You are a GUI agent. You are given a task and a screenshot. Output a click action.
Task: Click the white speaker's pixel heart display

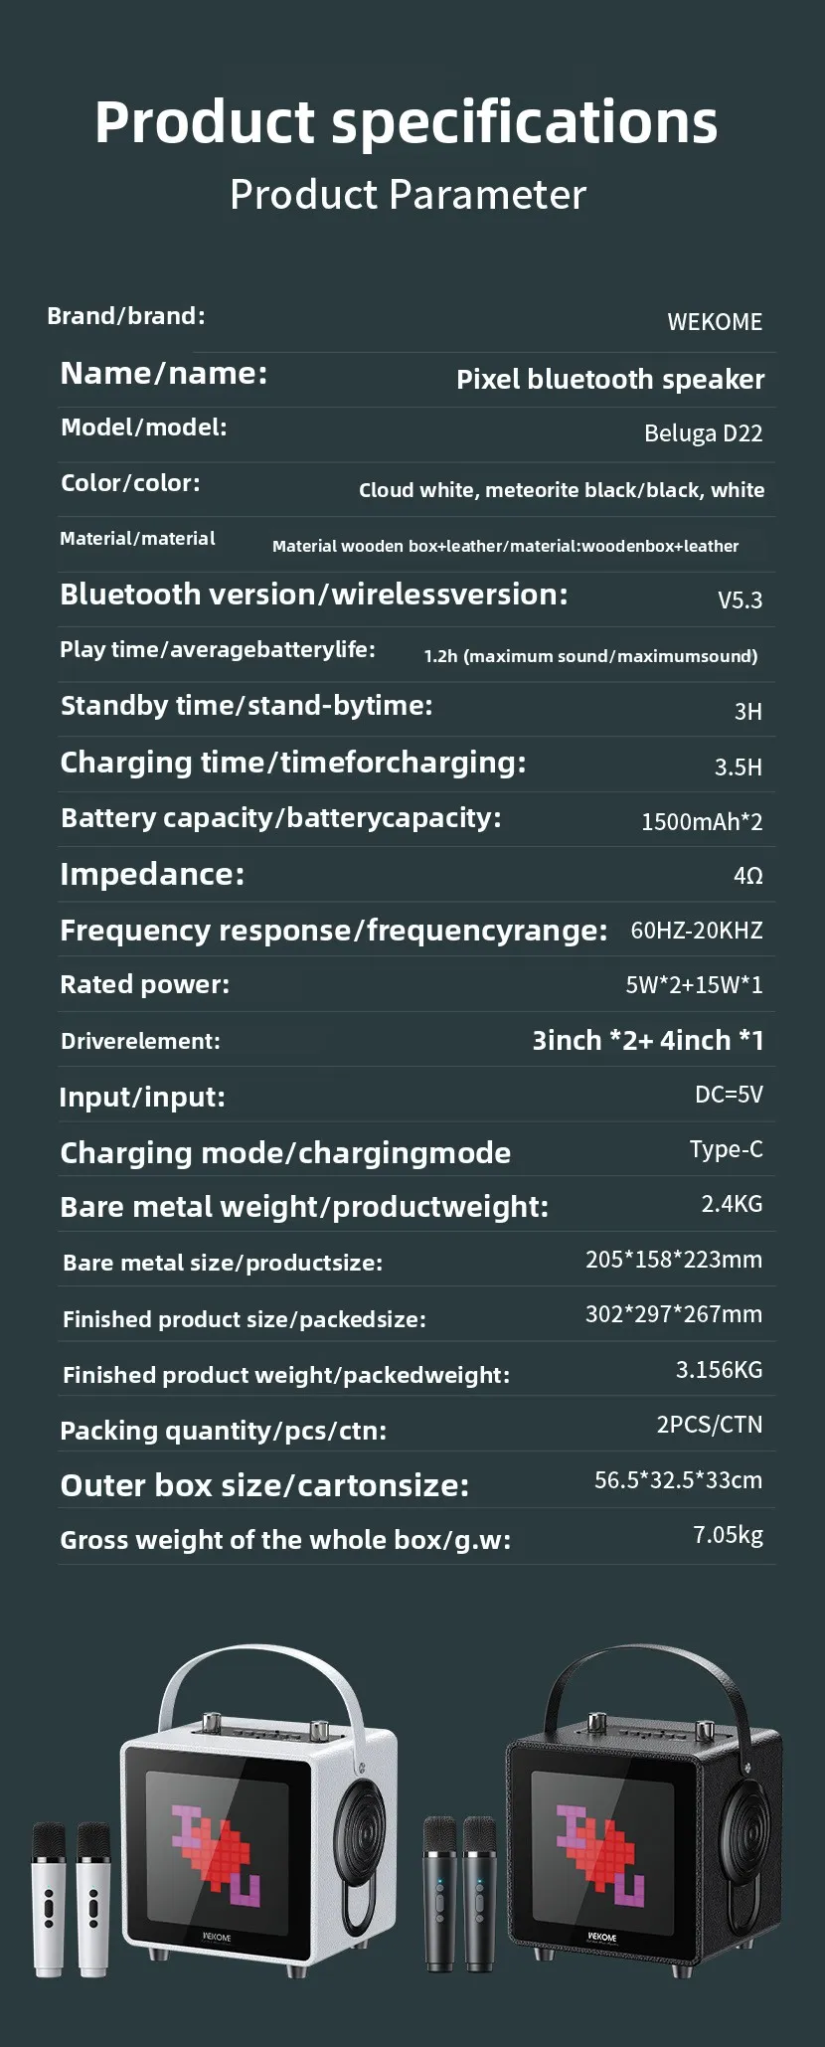click(218, 1856)
